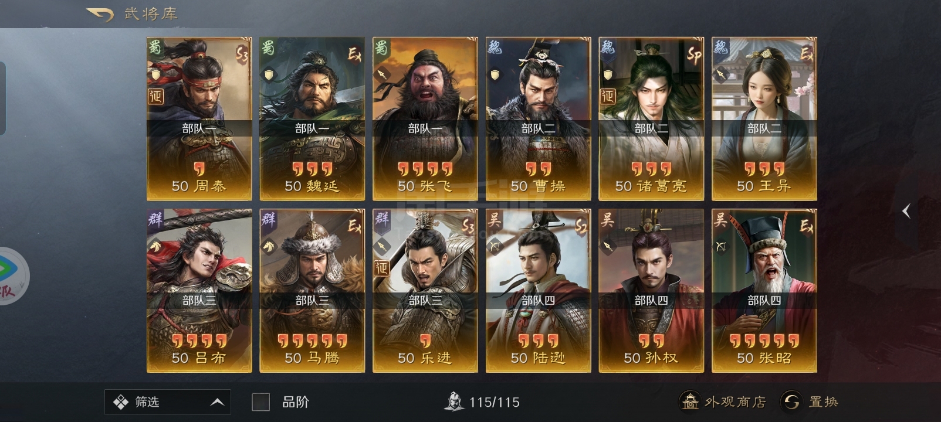Click the 征 badge on 诸葛亮's card
This screenshot has height=422, width=941.
tap(608, 96)
